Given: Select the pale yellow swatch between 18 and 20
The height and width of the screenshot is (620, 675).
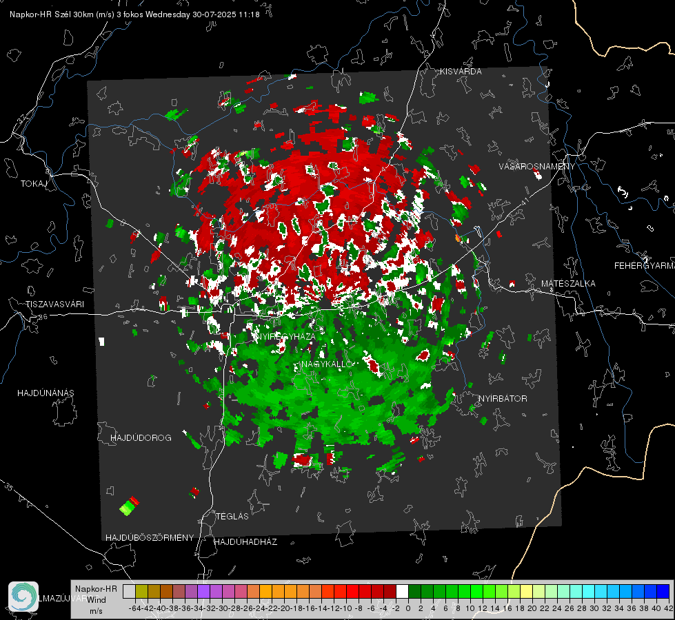Looking at the screenshot, I should (526, 592).
